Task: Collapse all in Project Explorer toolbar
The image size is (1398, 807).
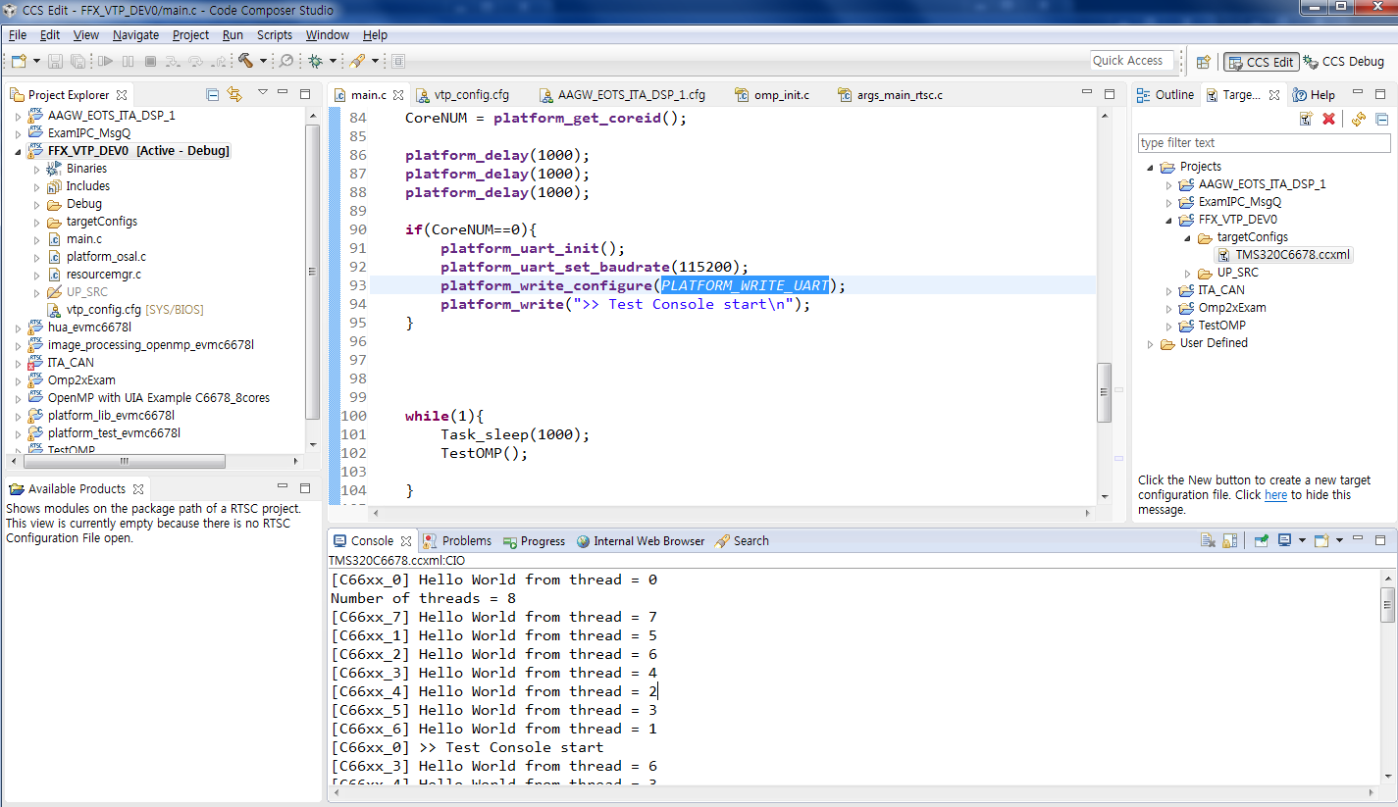Action: click(212, 95)
